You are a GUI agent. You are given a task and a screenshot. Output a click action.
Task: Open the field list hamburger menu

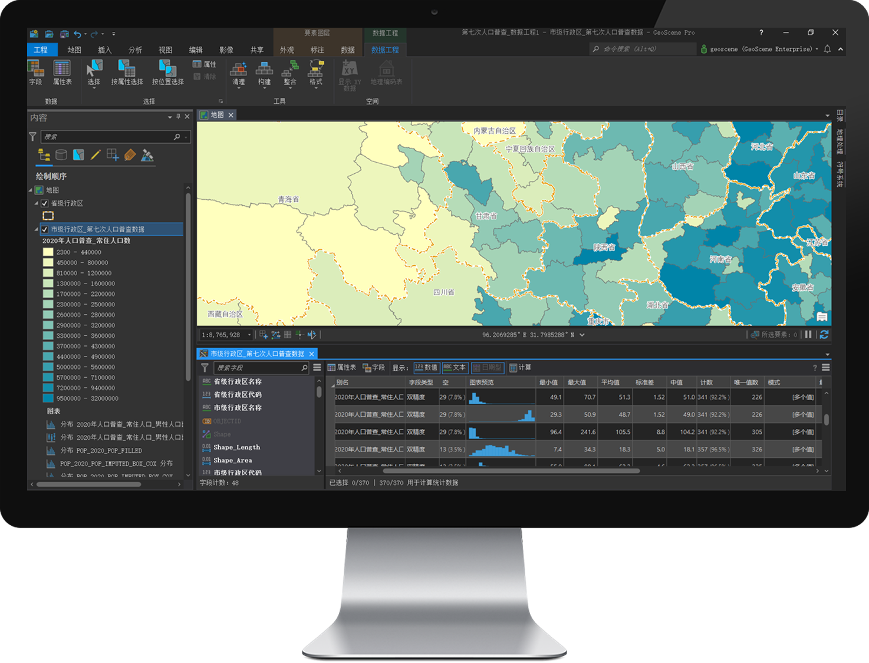click(x=317, y=367)
